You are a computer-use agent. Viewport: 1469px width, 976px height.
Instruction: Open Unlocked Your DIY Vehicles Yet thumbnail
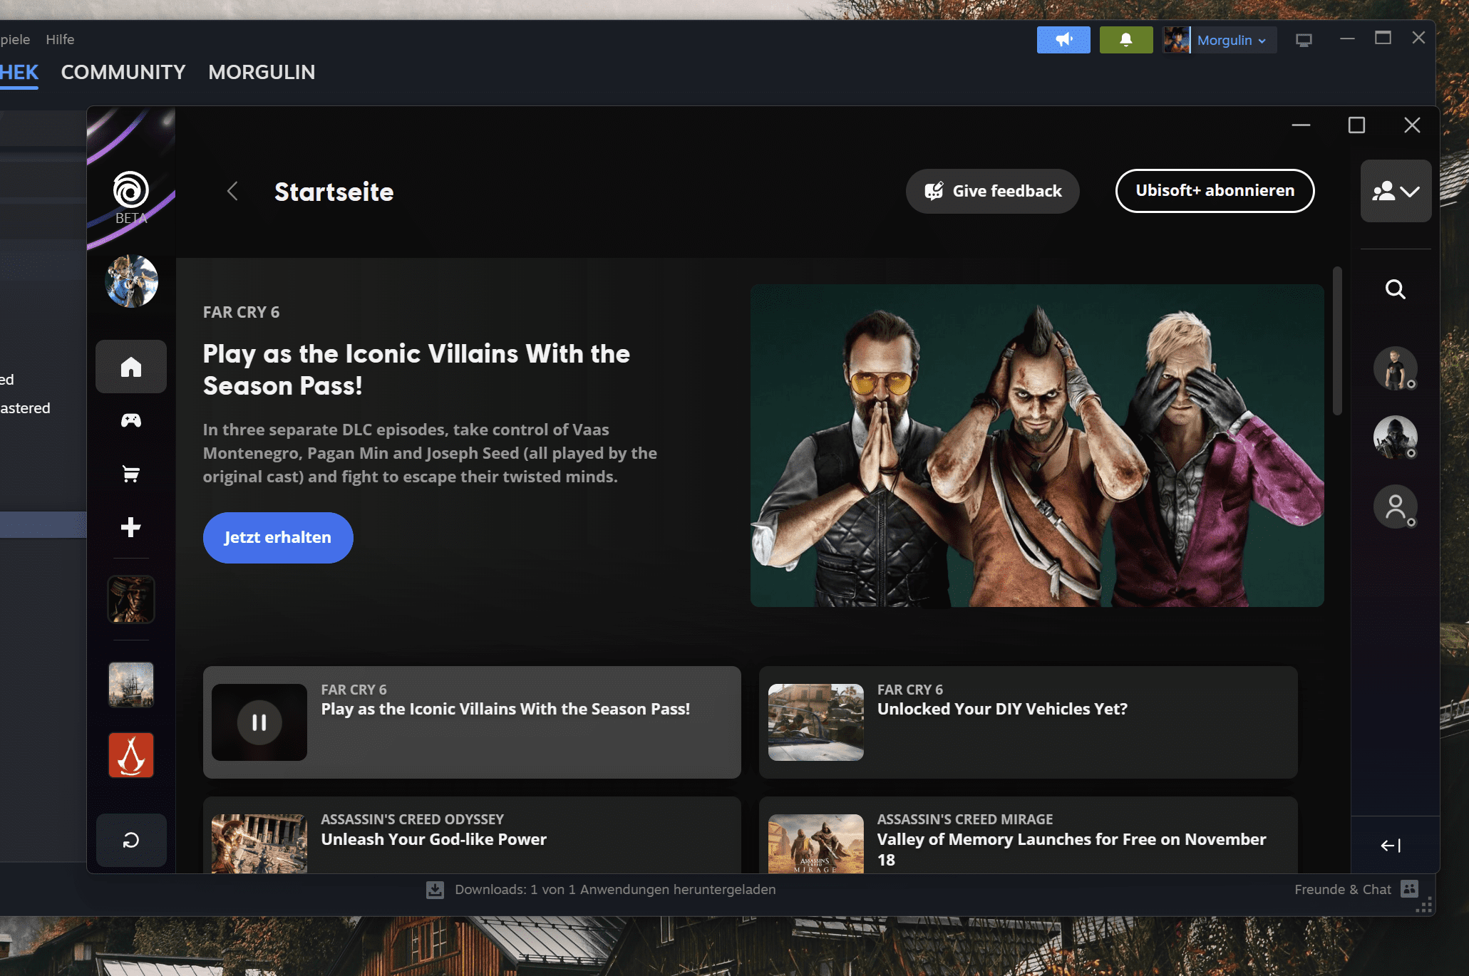(x=815, y=722)
